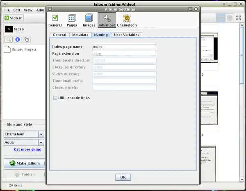The width and height of the screenshot is (246, 191).
Task: Click the Make Jalbum button
Action: pos(24,163)
